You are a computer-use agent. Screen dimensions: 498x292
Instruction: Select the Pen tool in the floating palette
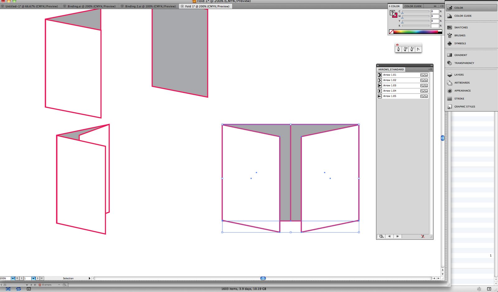(398, 49)
